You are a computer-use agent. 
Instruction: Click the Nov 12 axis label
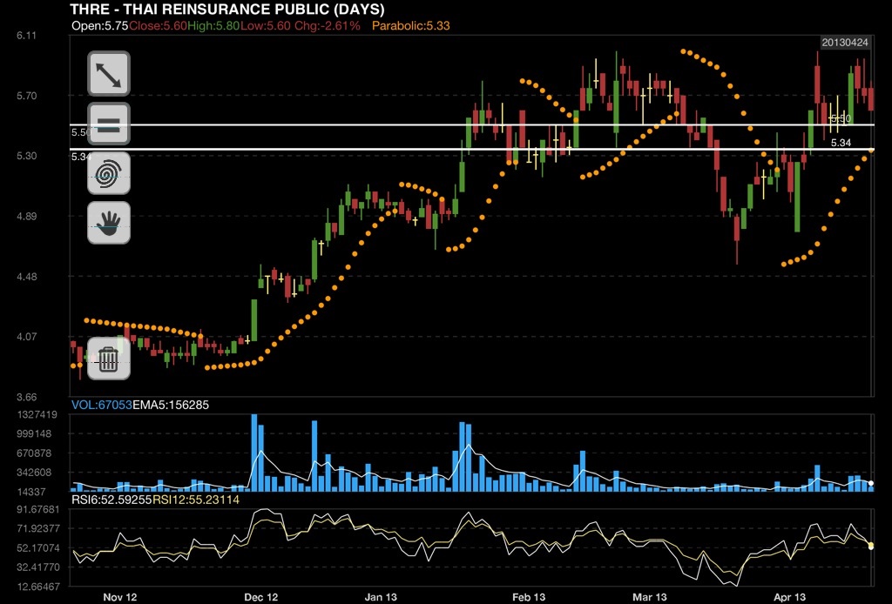click(x=120, y=597)
